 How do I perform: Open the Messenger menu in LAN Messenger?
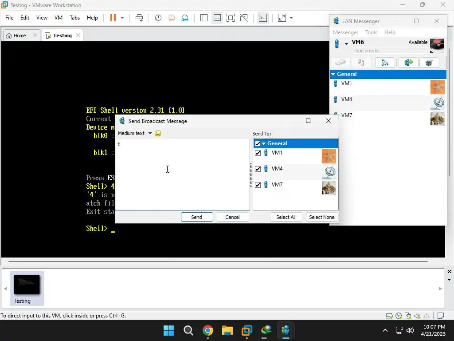[x=345, y=32]
